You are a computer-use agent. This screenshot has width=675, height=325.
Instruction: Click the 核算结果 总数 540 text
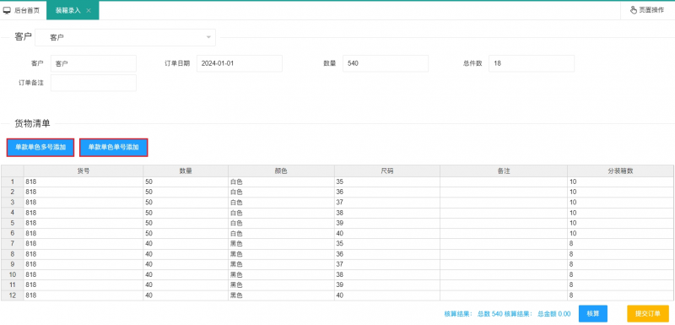point(473,314)
